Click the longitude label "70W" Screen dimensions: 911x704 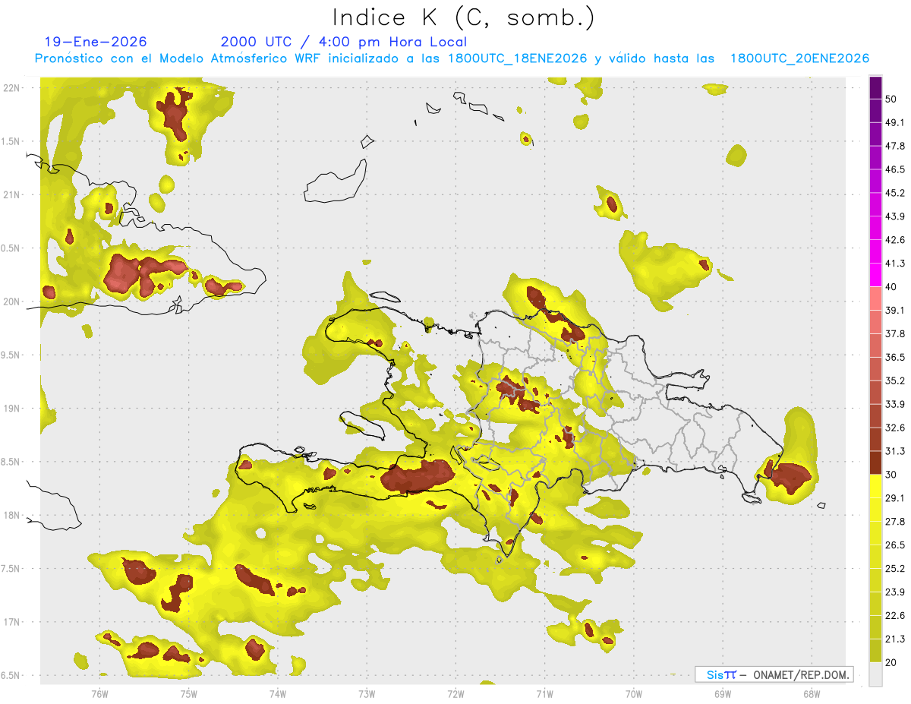pyautogui.click(x=634, y=693)
